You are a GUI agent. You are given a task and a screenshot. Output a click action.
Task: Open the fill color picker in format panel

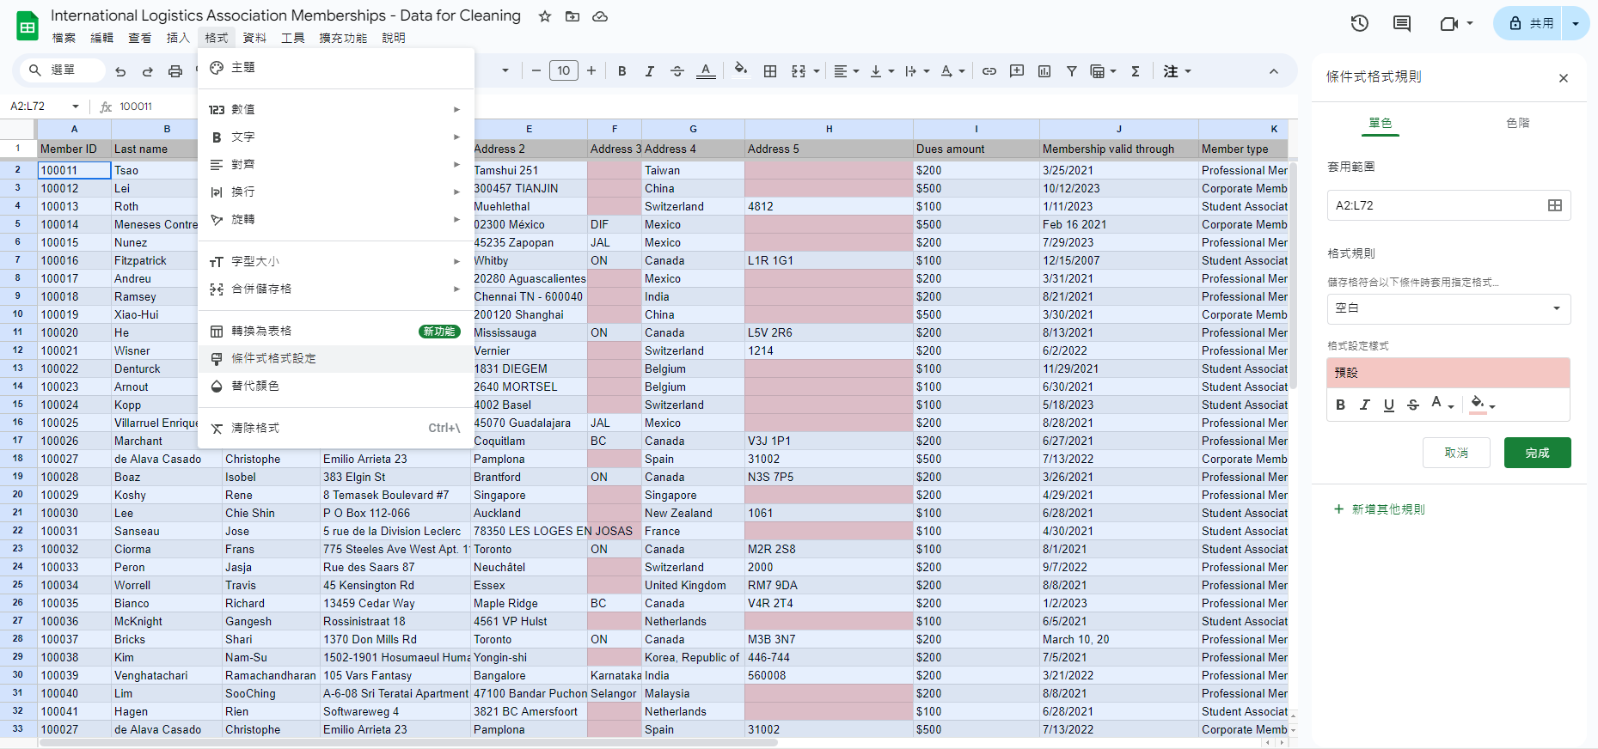pos(1482,405)
